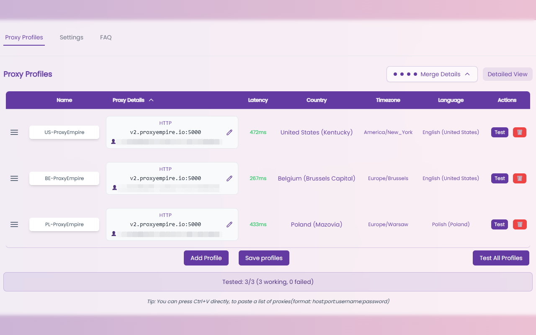This screenshot has width=536, height=335.
Task: Click the Country column header
Action: click(x=317, y=100)
